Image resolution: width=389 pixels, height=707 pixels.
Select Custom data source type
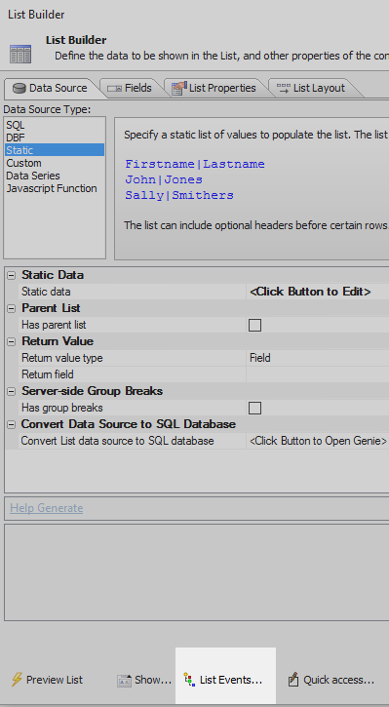(55, 163)
